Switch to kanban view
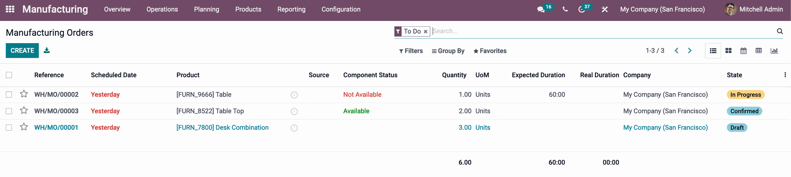This screenshot has width=791, height=177. [x=728, y=51]
